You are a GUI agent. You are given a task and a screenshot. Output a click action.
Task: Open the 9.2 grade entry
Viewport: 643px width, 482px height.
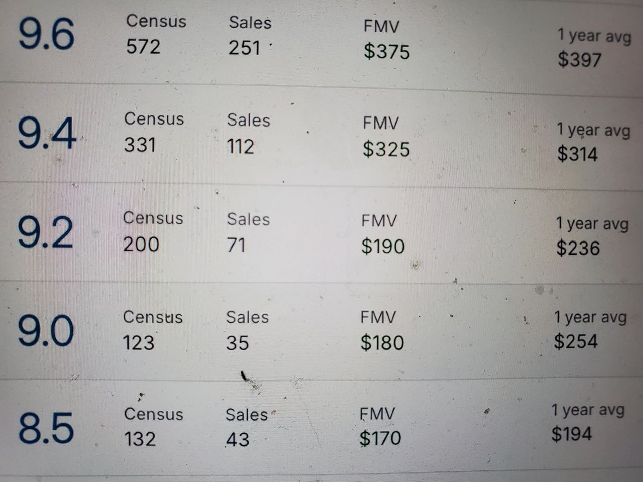[321, 233]
